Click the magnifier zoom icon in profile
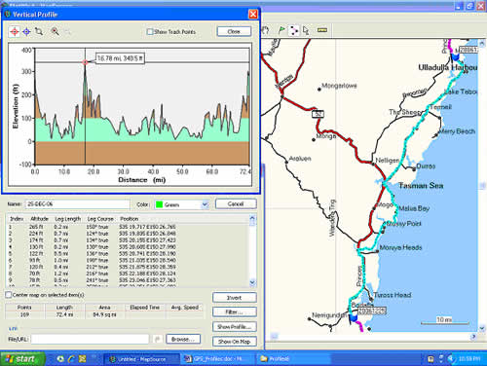This screenshot has height=366, width=487. [55, 31]
